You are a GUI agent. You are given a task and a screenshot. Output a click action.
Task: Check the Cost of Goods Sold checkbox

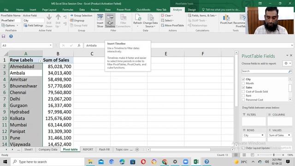(243, 92)
